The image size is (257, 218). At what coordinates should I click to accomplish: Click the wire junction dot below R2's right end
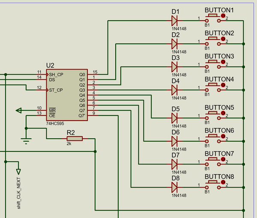tap(95, 151)
